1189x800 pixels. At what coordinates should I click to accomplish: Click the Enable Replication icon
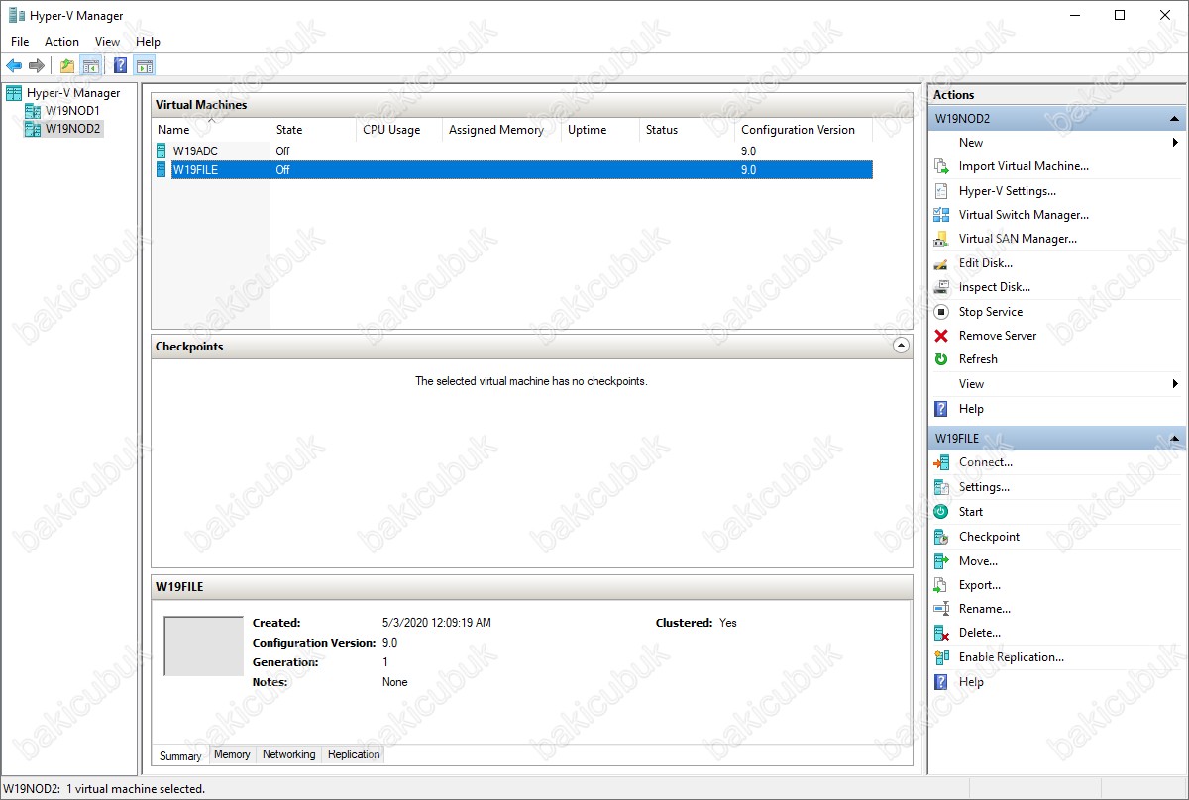tap(941, 657)
